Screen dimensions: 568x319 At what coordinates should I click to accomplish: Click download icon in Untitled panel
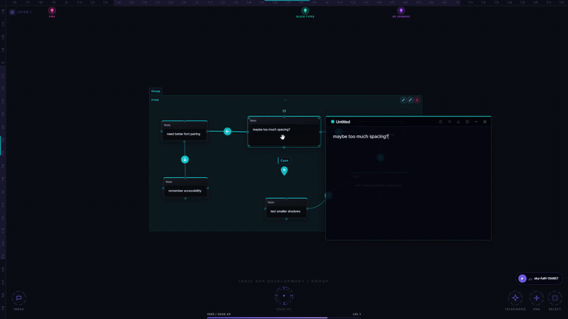(458, 122)
